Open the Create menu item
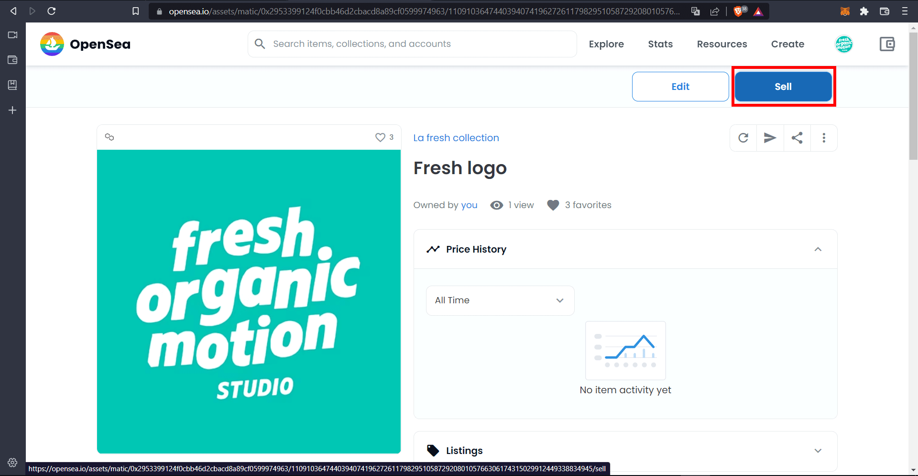The image size is (918, 476). pos(787,44)
